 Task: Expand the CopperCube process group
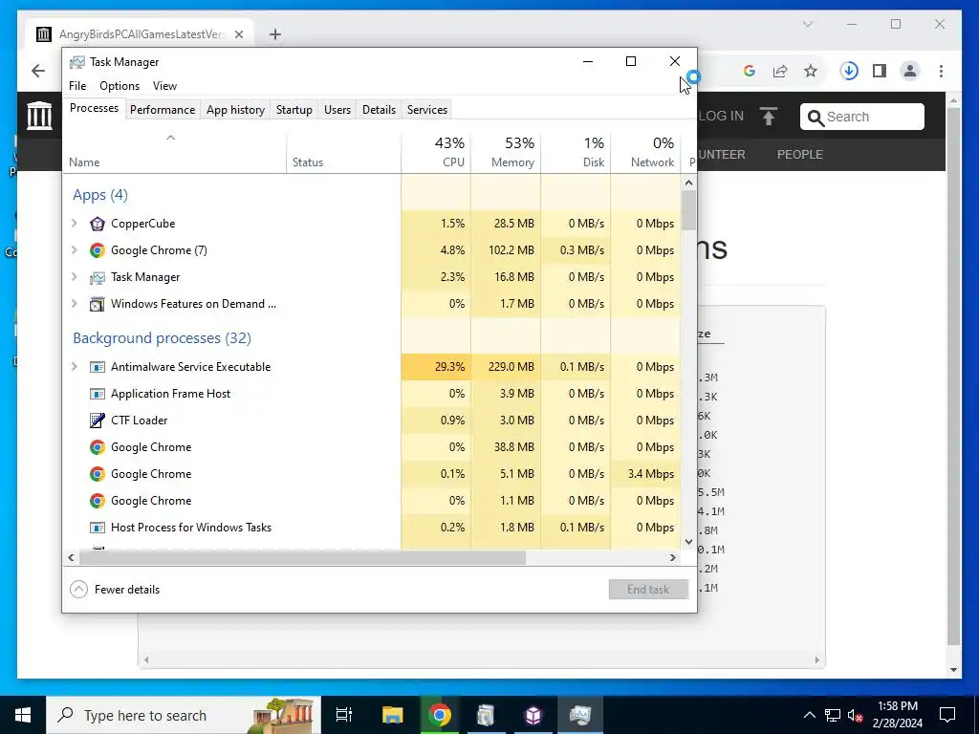75,224
